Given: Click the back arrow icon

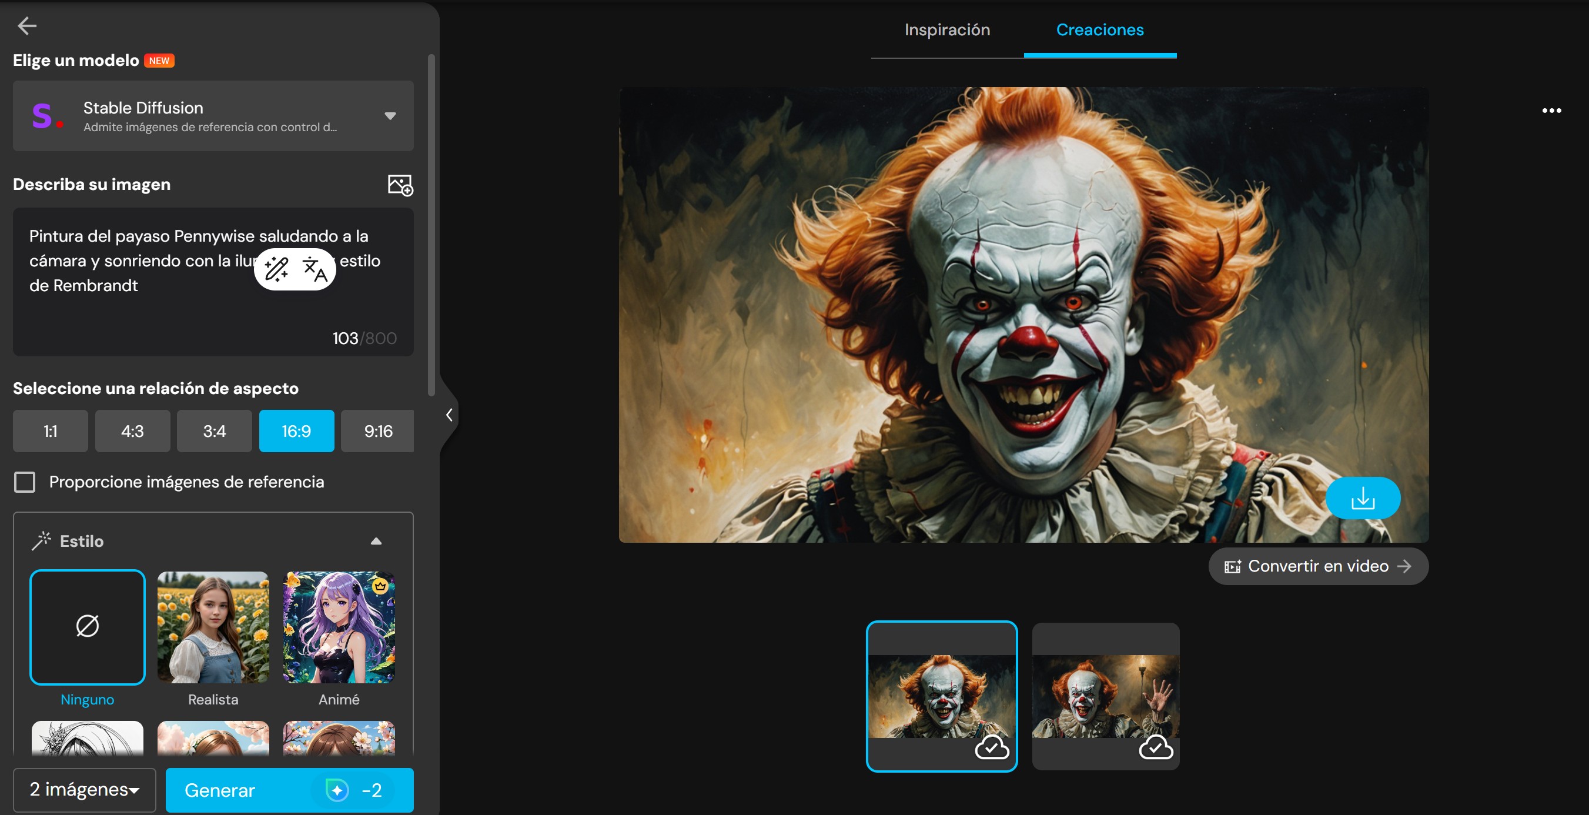Looking at the screenshot, I should 27,25.
